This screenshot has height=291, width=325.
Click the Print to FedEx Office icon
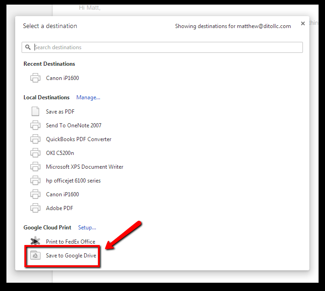[x=35, y=241]
